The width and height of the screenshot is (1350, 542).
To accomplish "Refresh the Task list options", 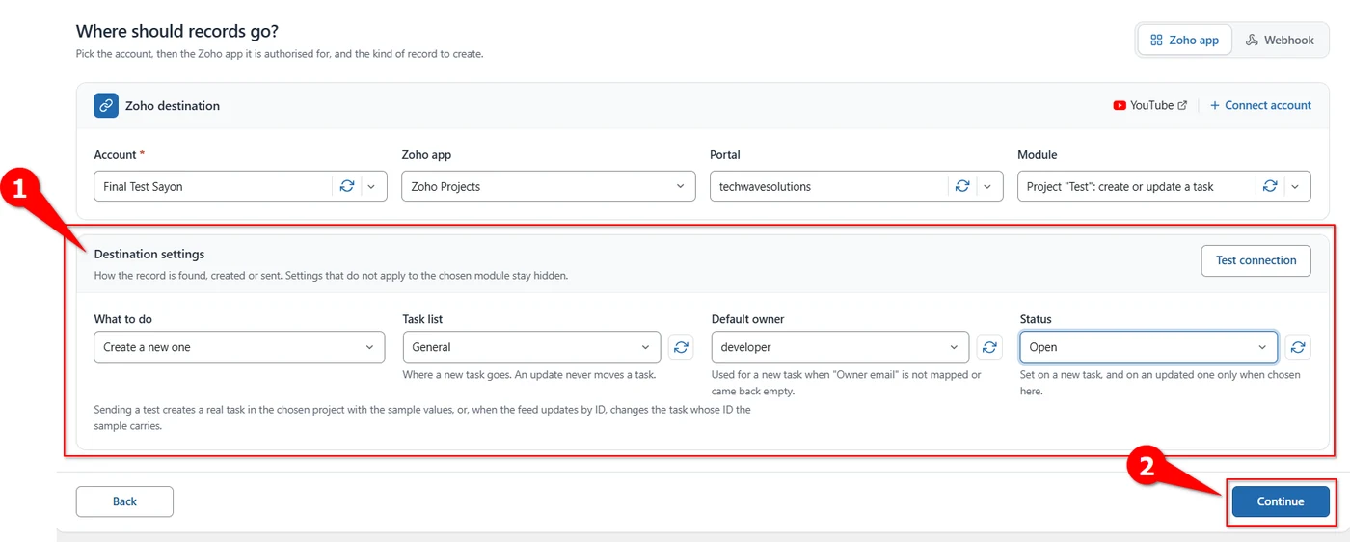I will (x=681, y=347).
